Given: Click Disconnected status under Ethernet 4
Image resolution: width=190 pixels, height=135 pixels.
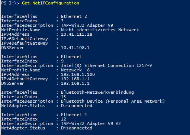Looking at the screenshot, I should point(77,128).
